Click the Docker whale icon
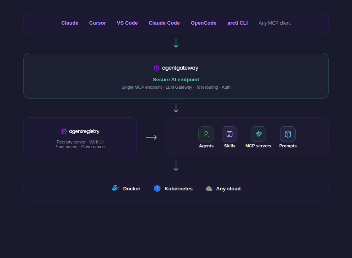Image resolution: width=352 pixels, height=258 pixels. 115,188
